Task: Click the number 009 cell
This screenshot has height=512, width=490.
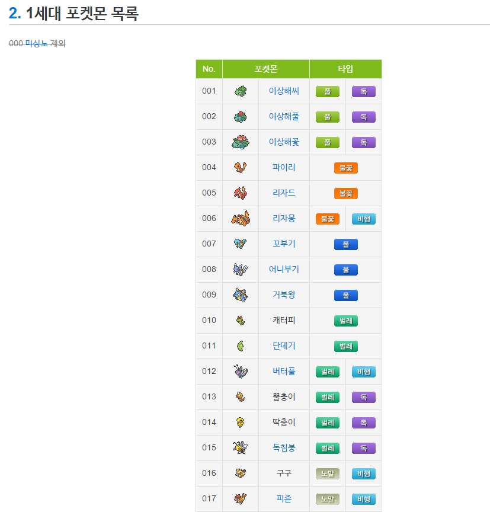Action: (x=209, y=295)
